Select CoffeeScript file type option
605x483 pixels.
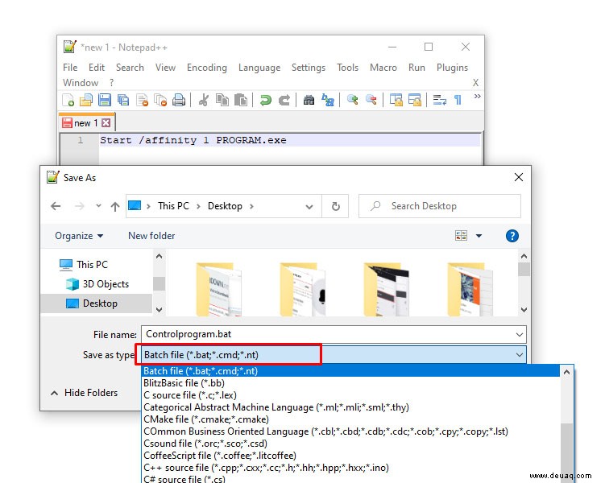pyautogui.click(x=350, y=456)
